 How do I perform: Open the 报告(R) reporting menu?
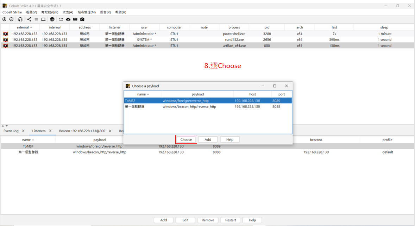pyautogui.click(x=105, y=12)
